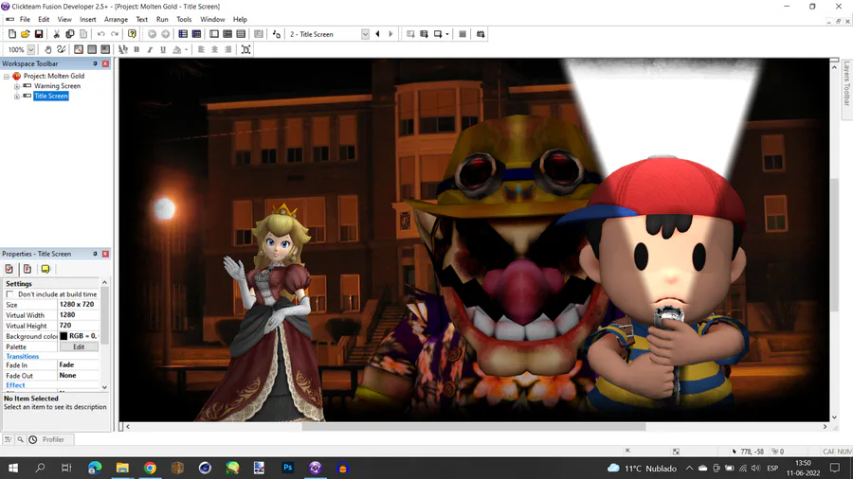Open the Tools menu

coord(184,19)
